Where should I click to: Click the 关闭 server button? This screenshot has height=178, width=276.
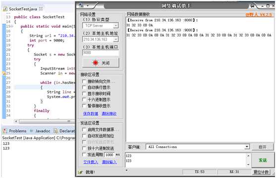point(101,63)
